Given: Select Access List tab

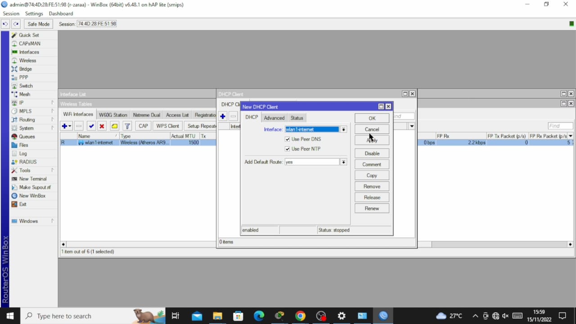Looking at the screenshot, I should pos(177,115).
